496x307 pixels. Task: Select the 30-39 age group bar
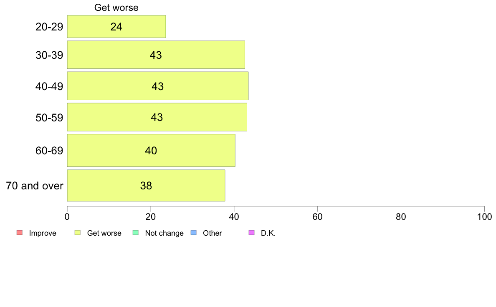click(156, 55)
